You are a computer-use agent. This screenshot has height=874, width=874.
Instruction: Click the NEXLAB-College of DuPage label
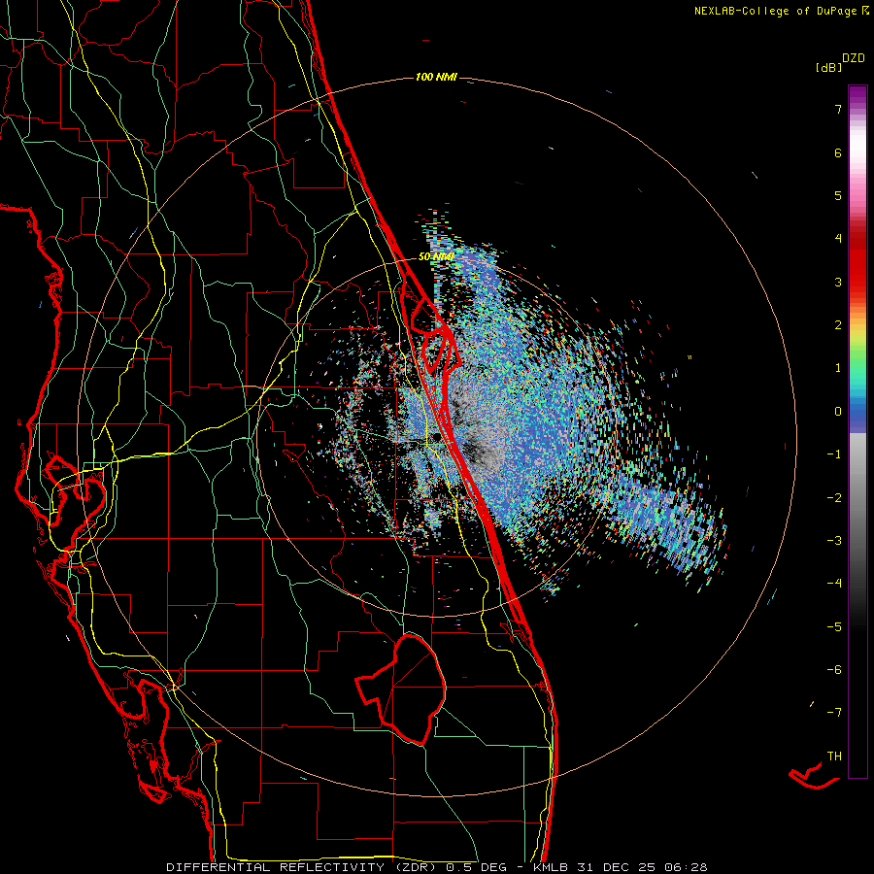point(775,11)
